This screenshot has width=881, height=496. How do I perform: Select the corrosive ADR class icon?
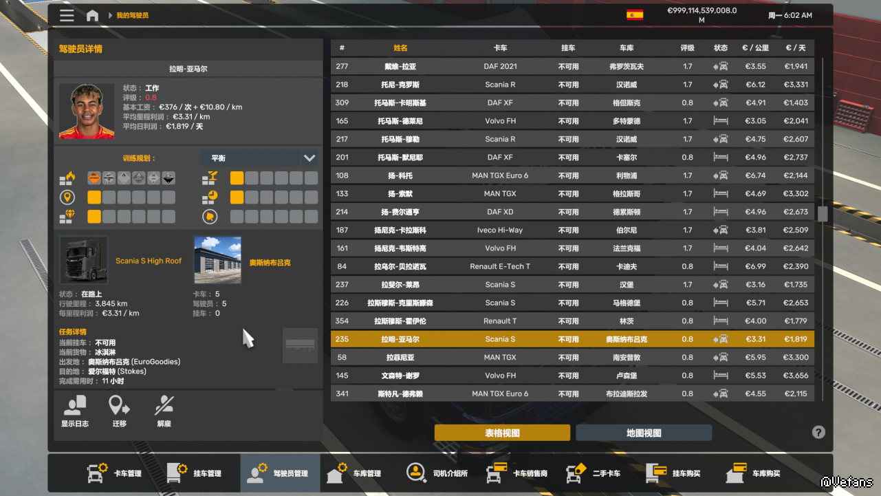168,178
